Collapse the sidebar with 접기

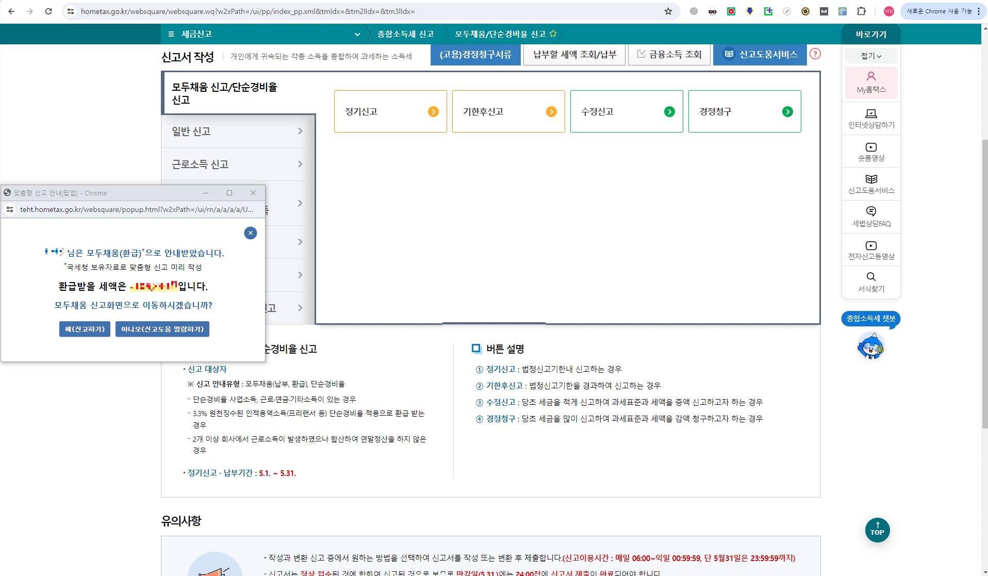pyautogui.click(x=870, y=55)
